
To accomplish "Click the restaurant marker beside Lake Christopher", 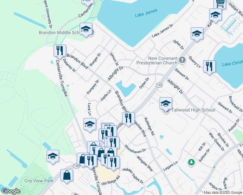I will [209, 68].
